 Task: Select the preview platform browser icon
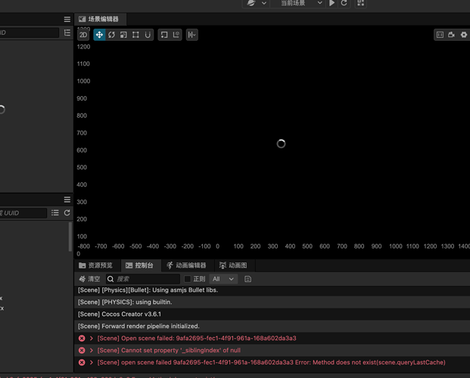(251, 3)
